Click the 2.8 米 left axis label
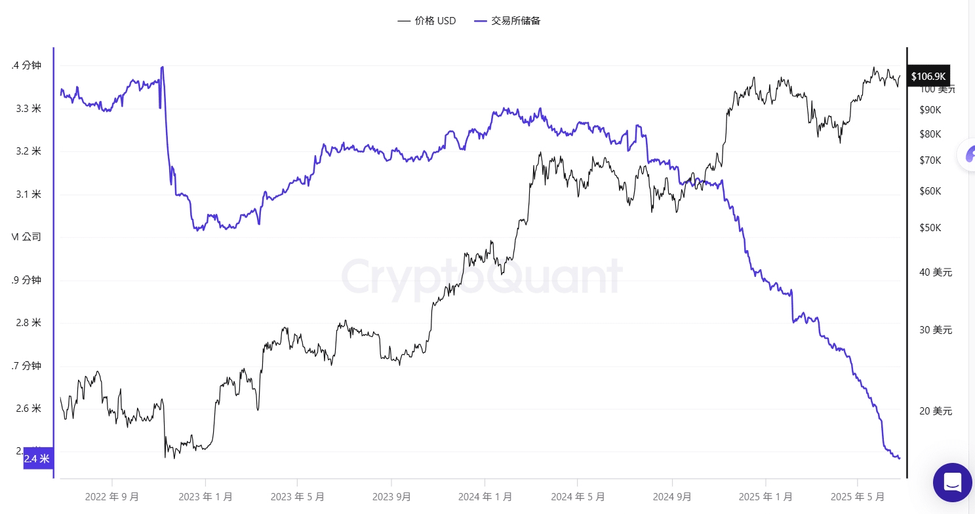This screenshot has height=514, width=975. [x=29, y=323]
